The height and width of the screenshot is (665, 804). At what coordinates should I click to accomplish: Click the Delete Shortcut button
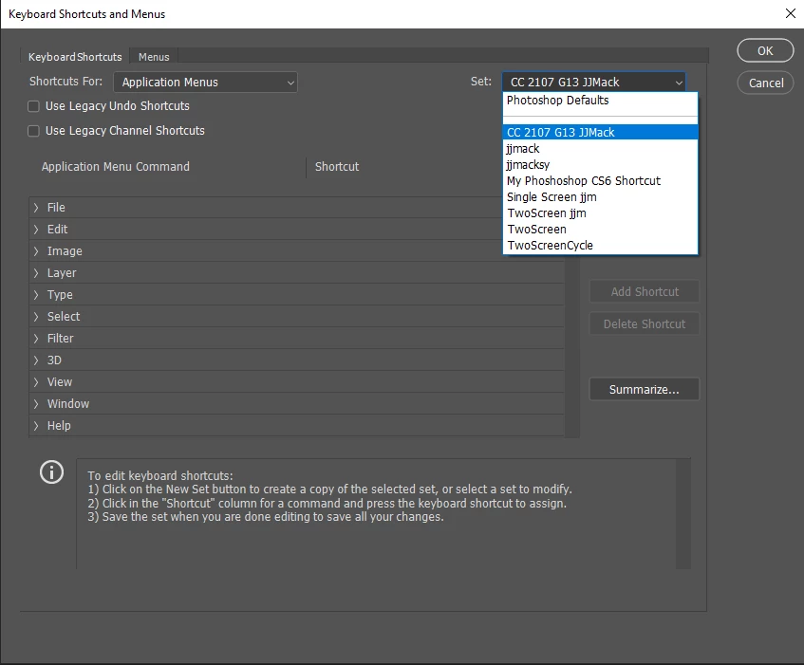point(644,323)
